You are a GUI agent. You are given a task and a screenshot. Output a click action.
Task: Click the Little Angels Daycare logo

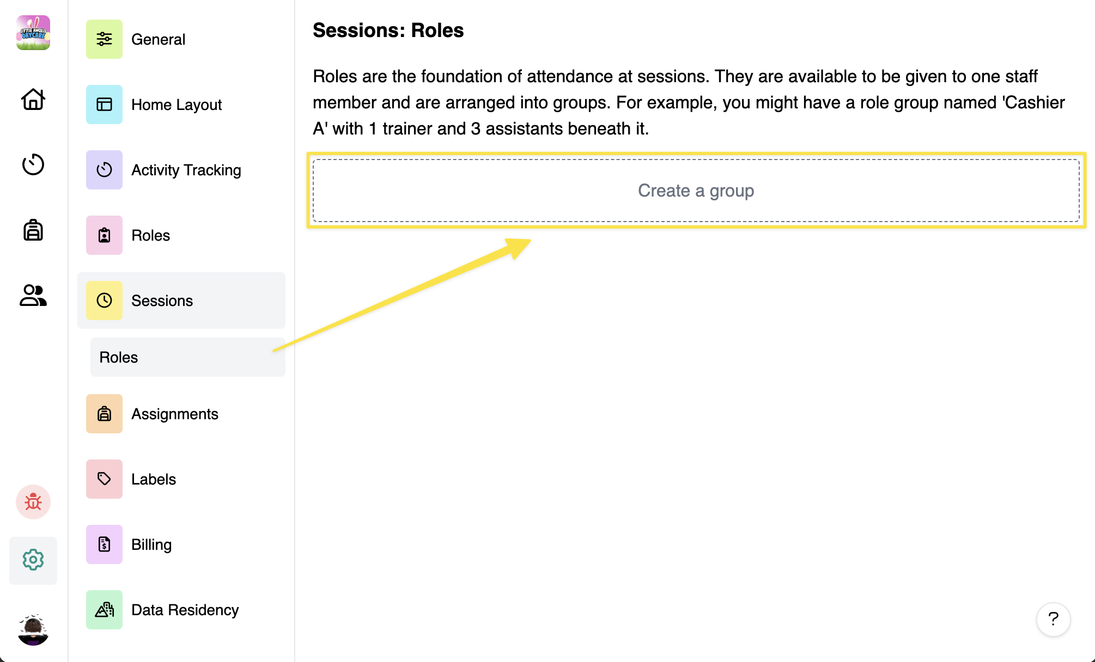pos(33,33)
